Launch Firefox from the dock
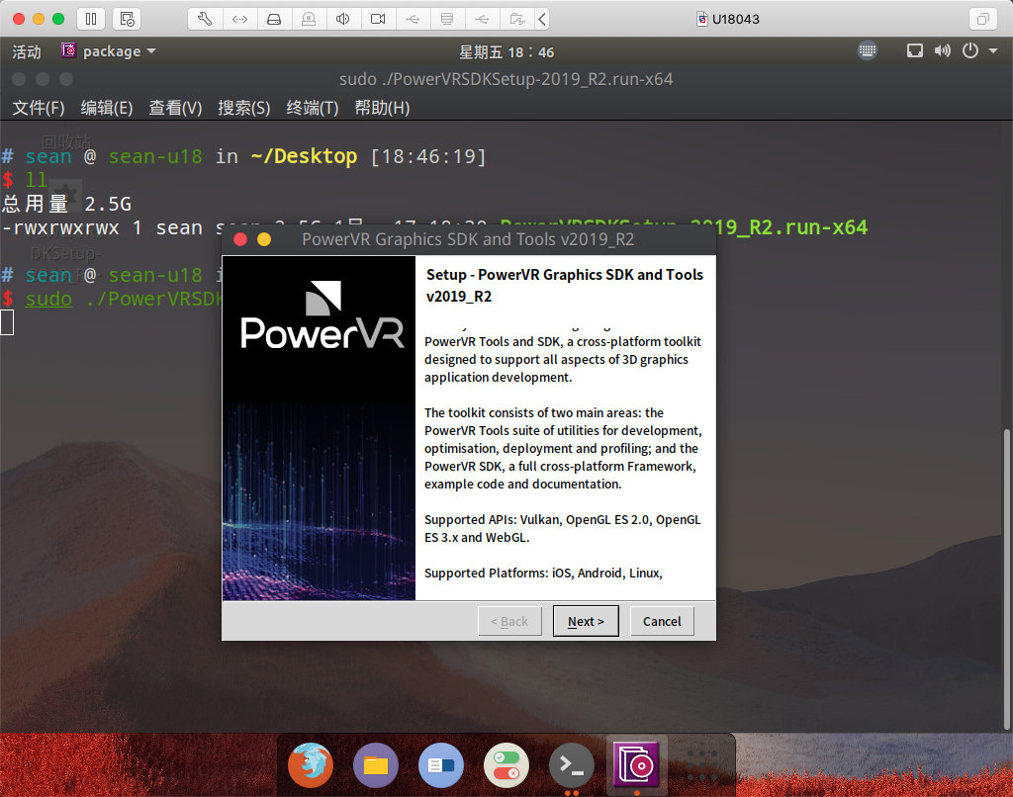The height and width of the screenshot is (797, 1013). click(311, 765)
